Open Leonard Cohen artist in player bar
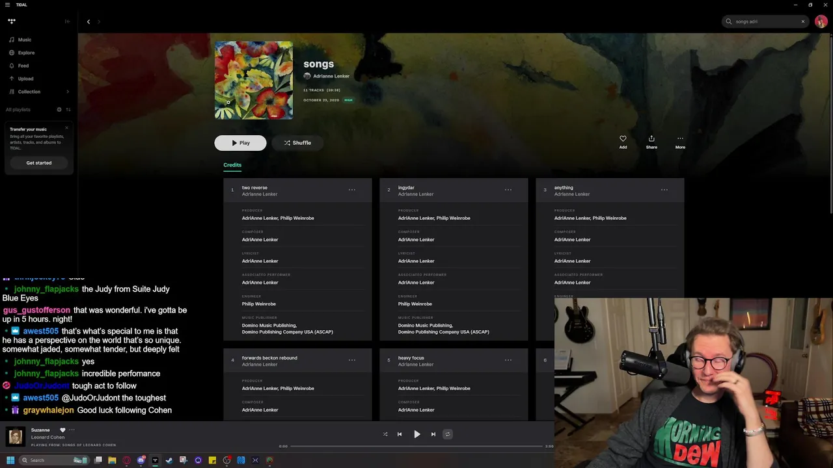Viewport: 833px width, 468px height. [48, 437]
